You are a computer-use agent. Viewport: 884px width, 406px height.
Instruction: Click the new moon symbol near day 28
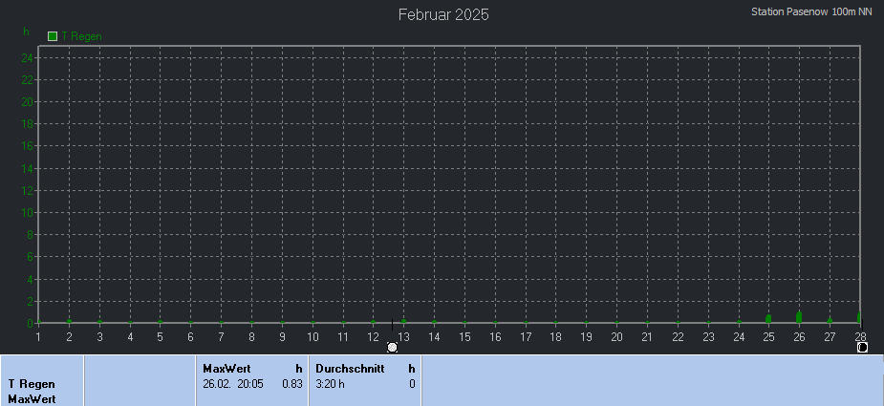tap(862, 348)
